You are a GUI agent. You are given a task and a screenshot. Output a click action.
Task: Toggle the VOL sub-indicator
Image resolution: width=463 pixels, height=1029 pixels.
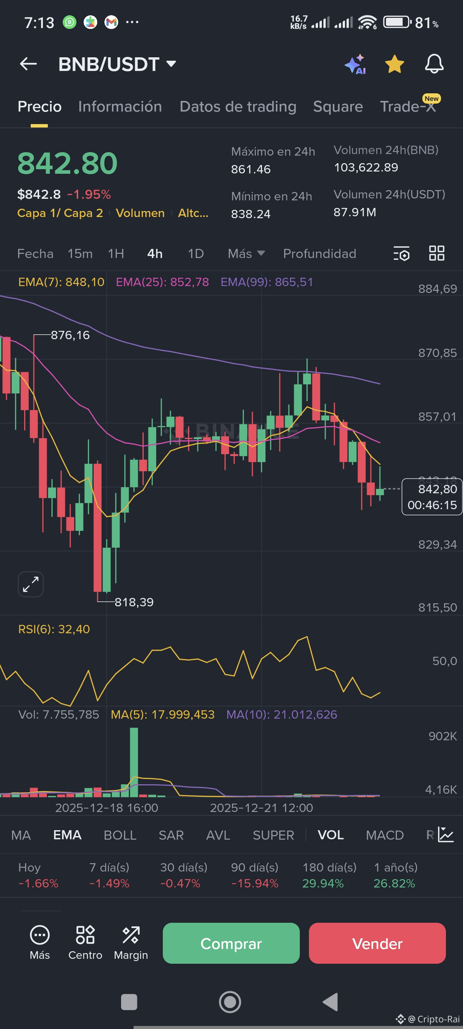(x=331, y=835)
